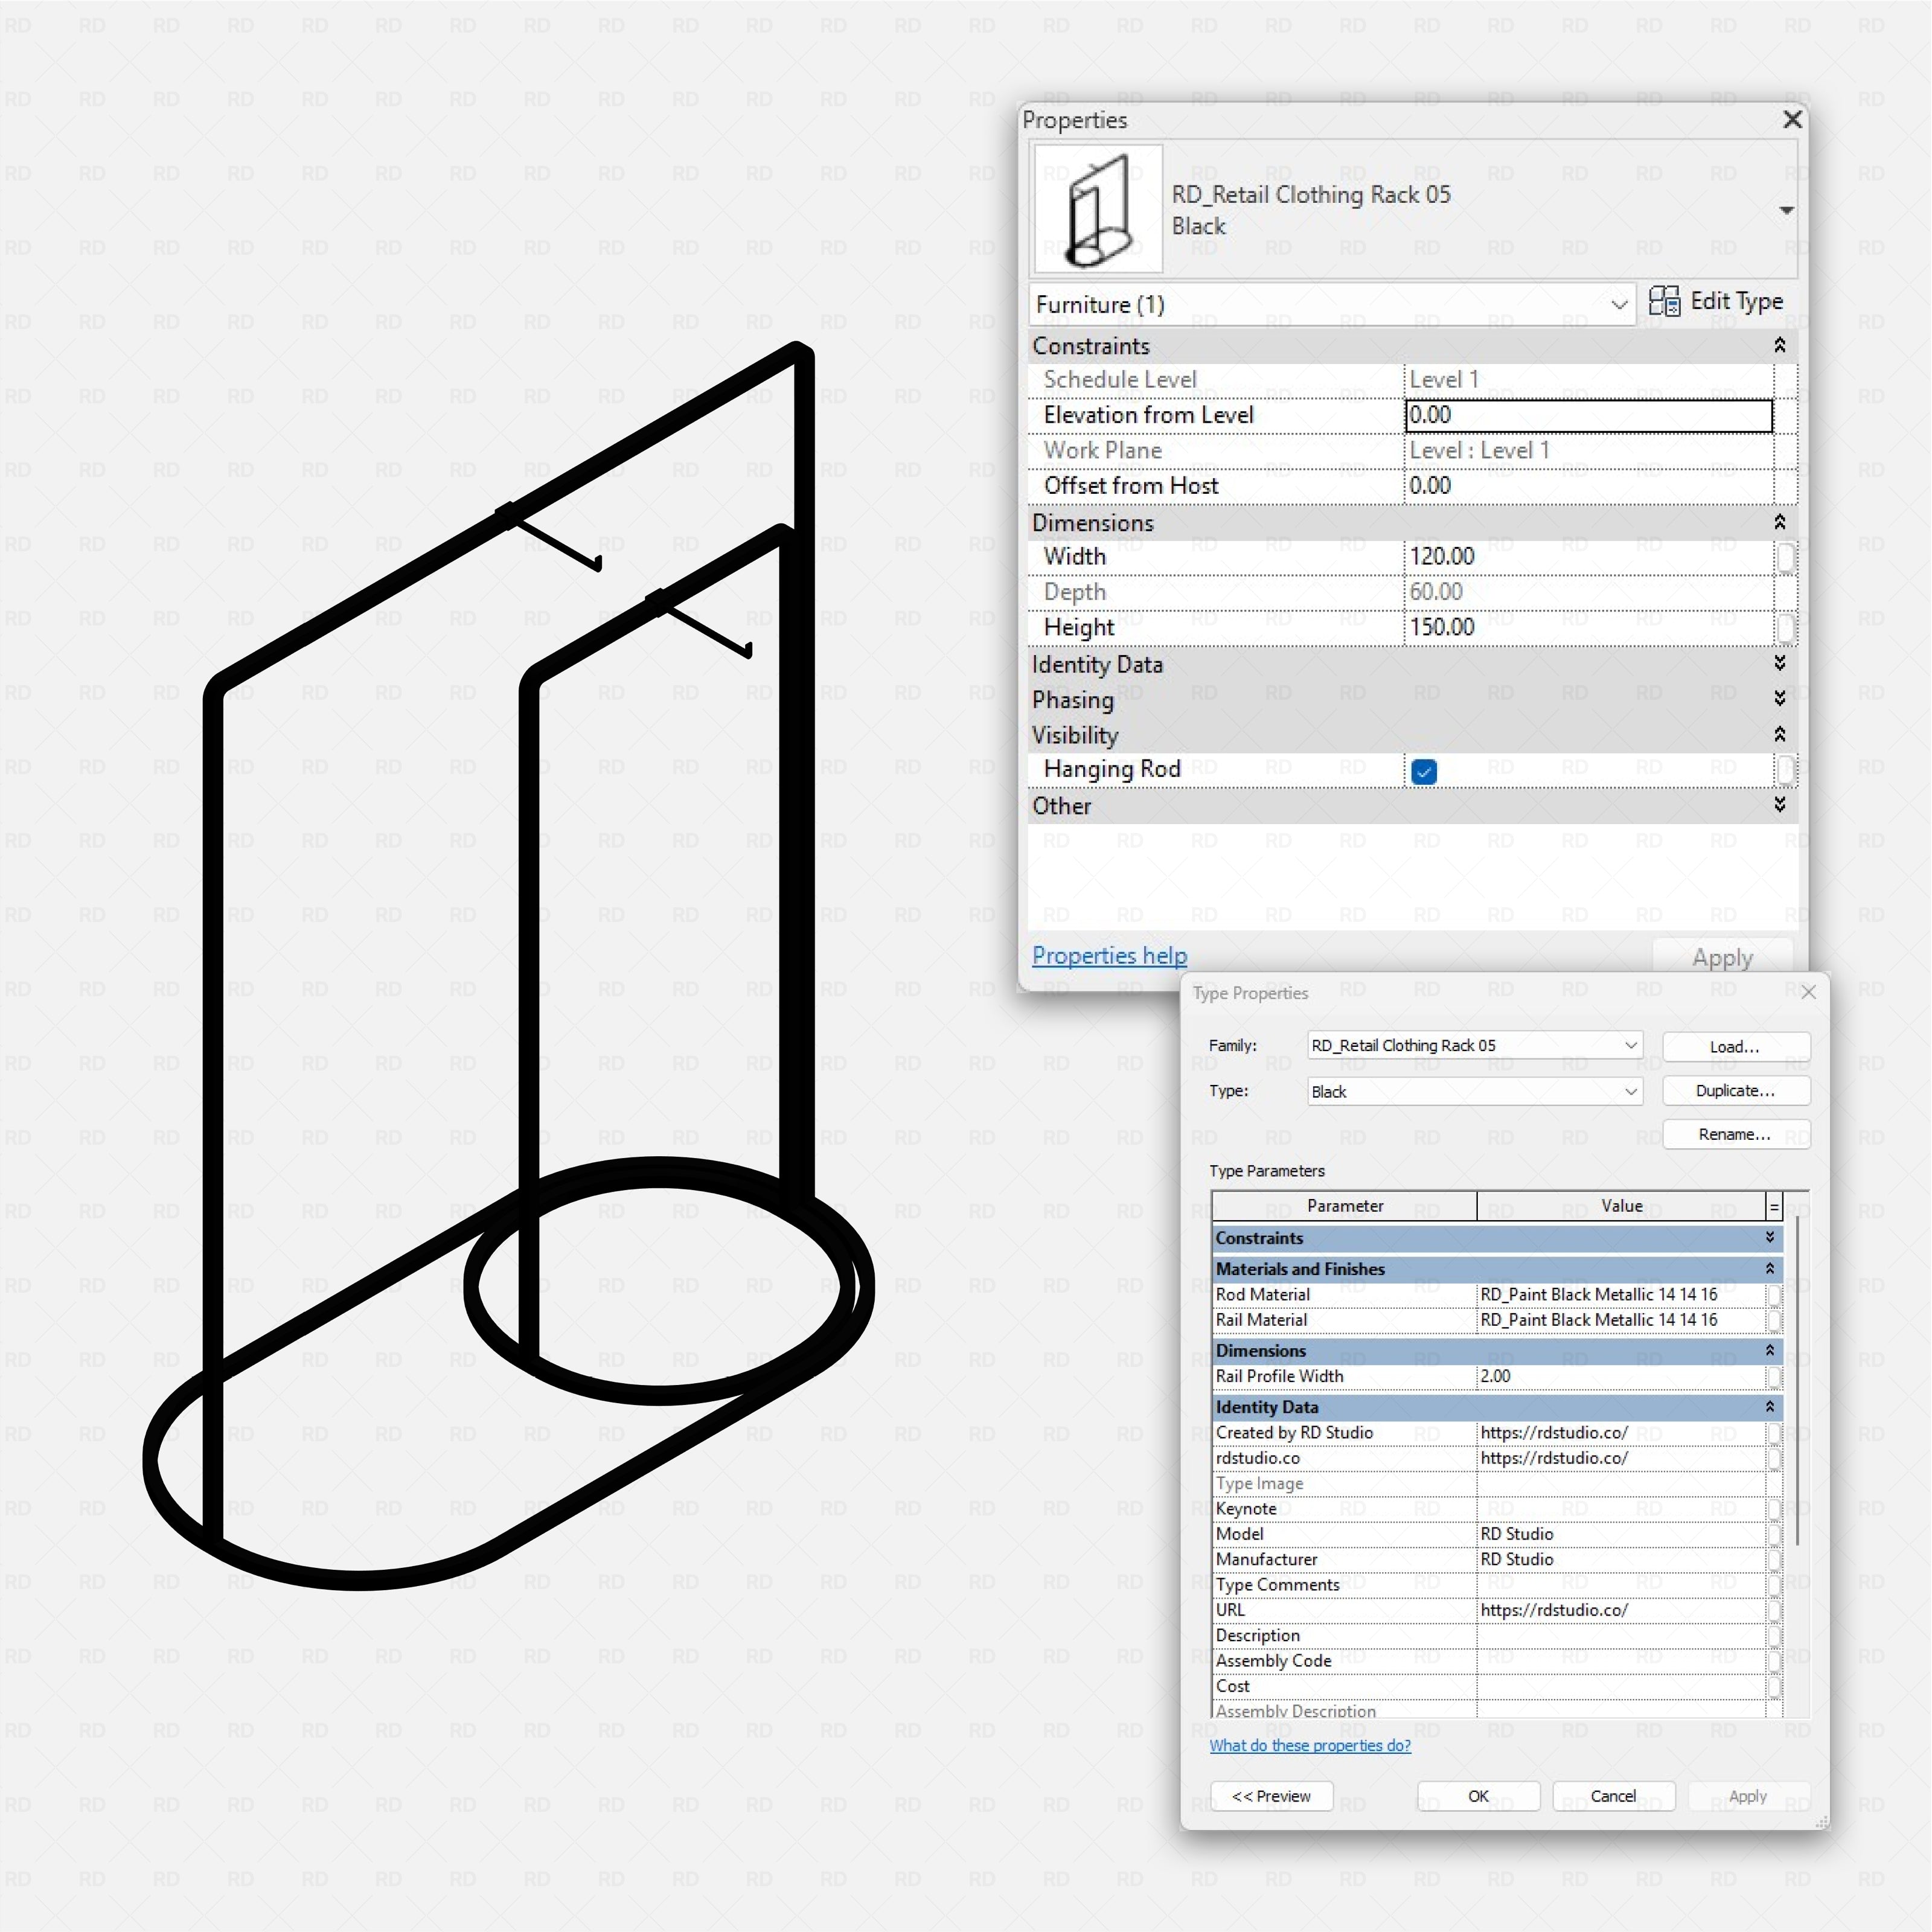Click the Created by RD Studio URL value
This screenshot has width=1932, height=1932.
click(x=1621, y=1433)
